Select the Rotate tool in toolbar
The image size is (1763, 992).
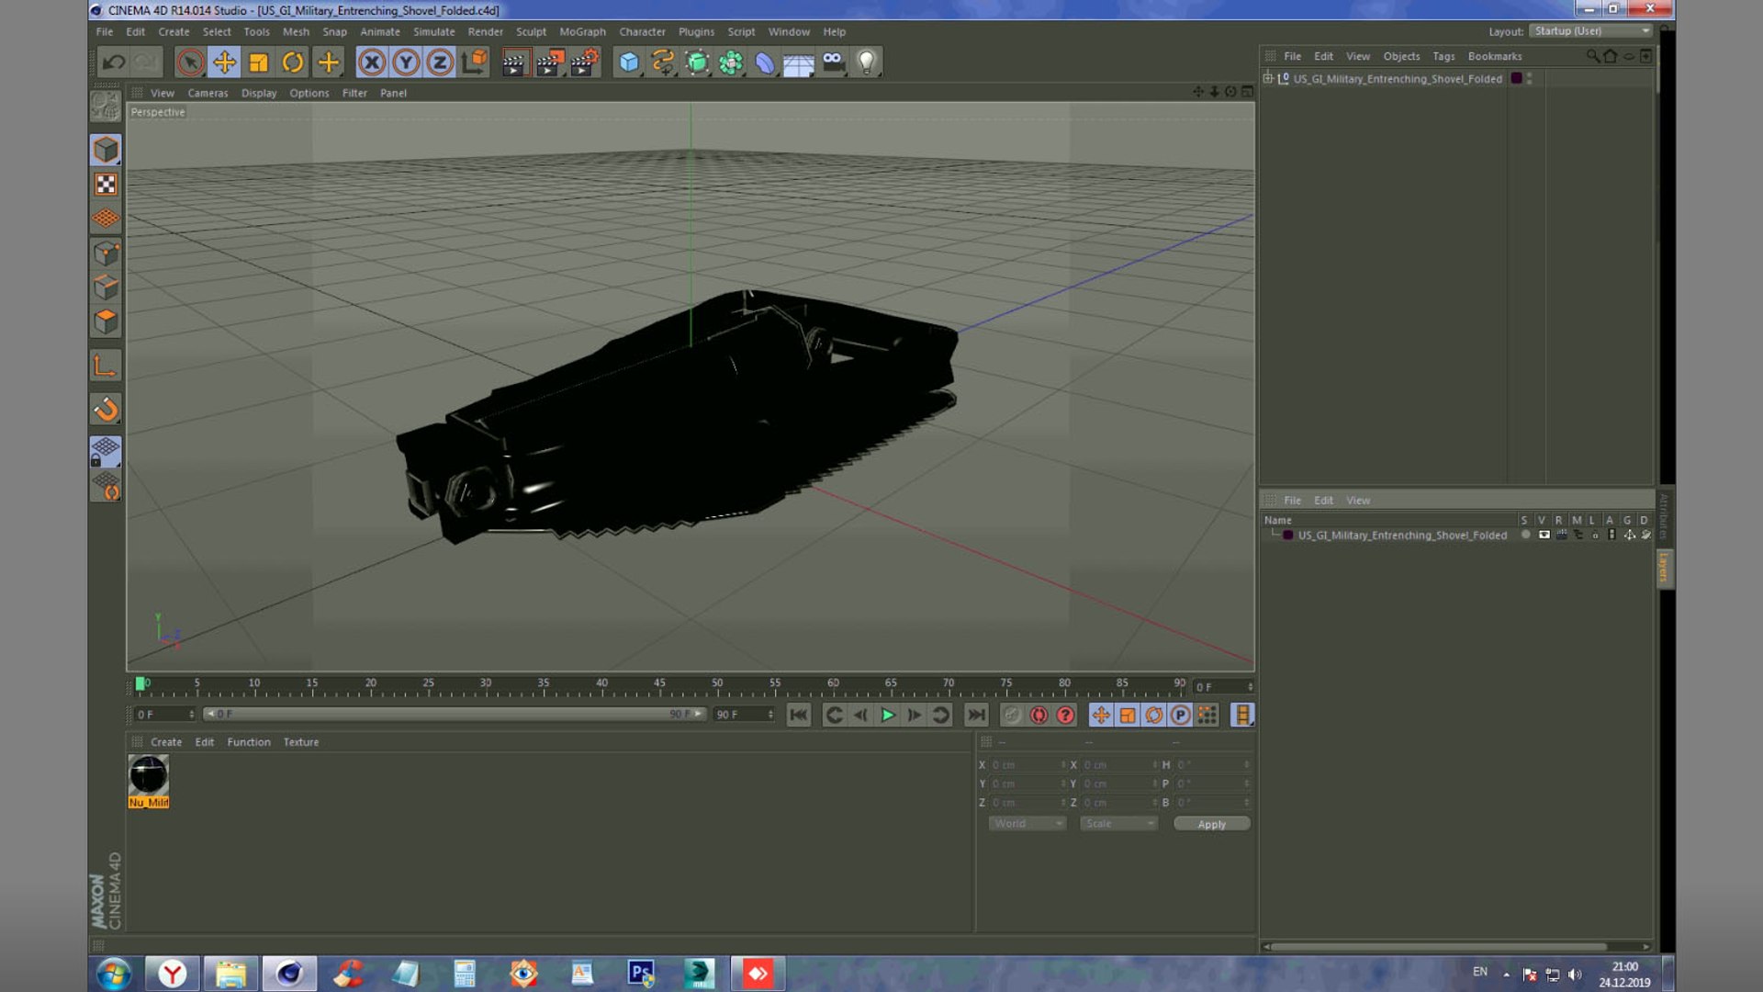pyautogui.click(x=293, y=62)
